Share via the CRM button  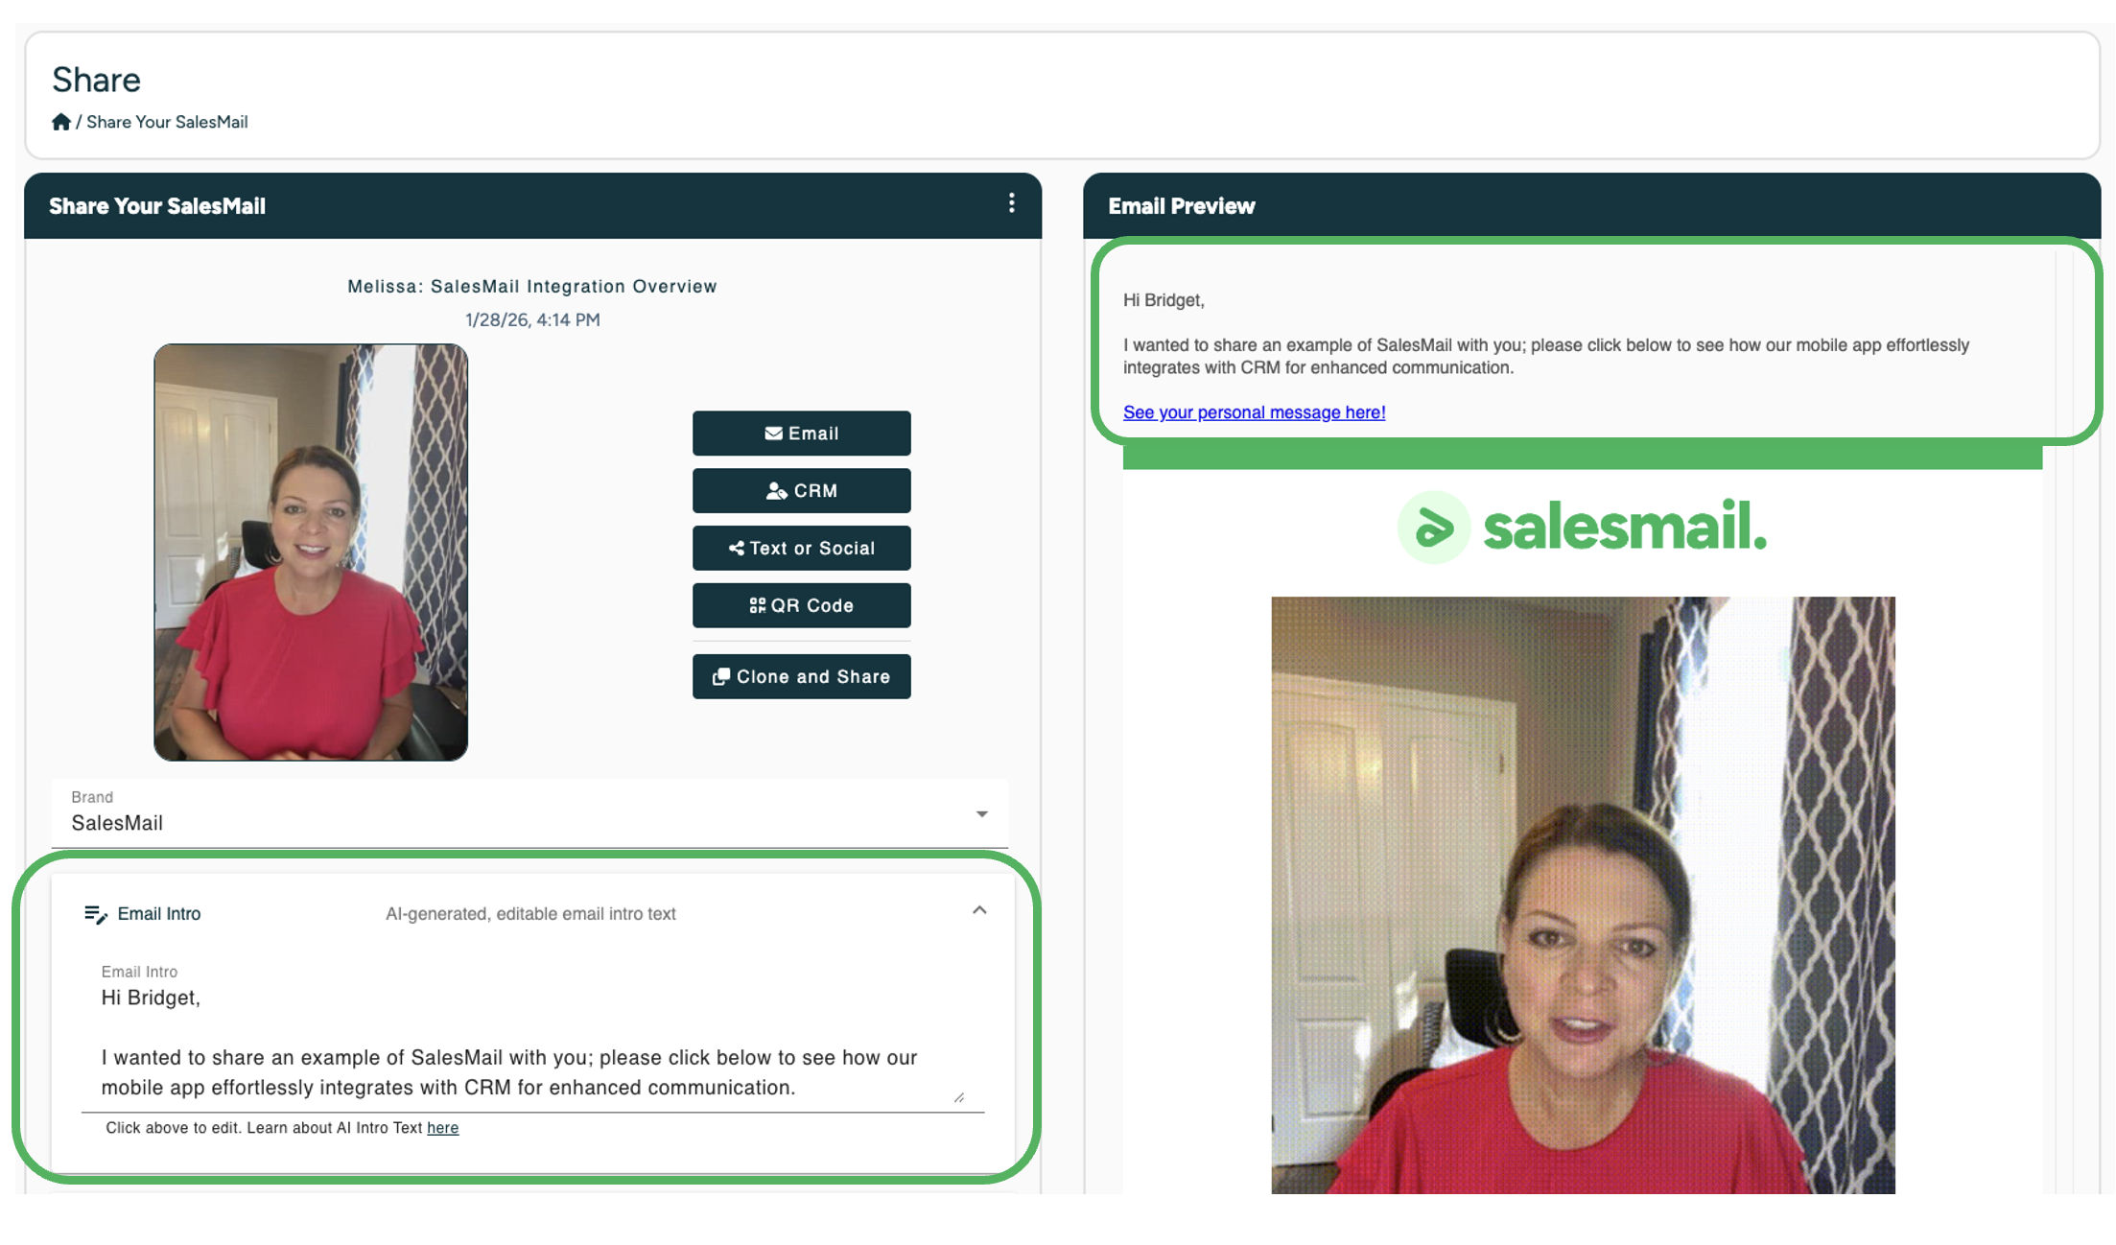tap(801, 491)
